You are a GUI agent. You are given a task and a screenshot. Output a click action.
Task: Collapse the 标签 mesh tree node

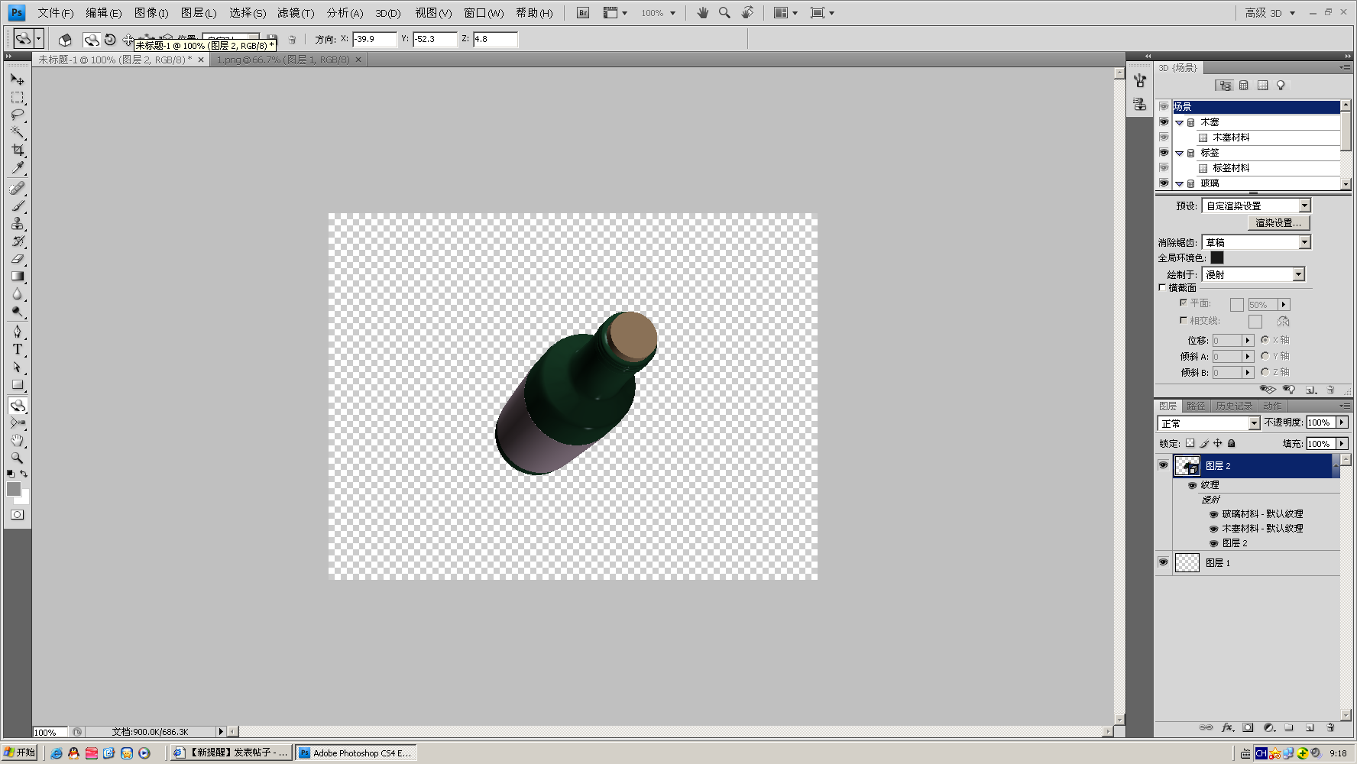tap(1180, 153)
